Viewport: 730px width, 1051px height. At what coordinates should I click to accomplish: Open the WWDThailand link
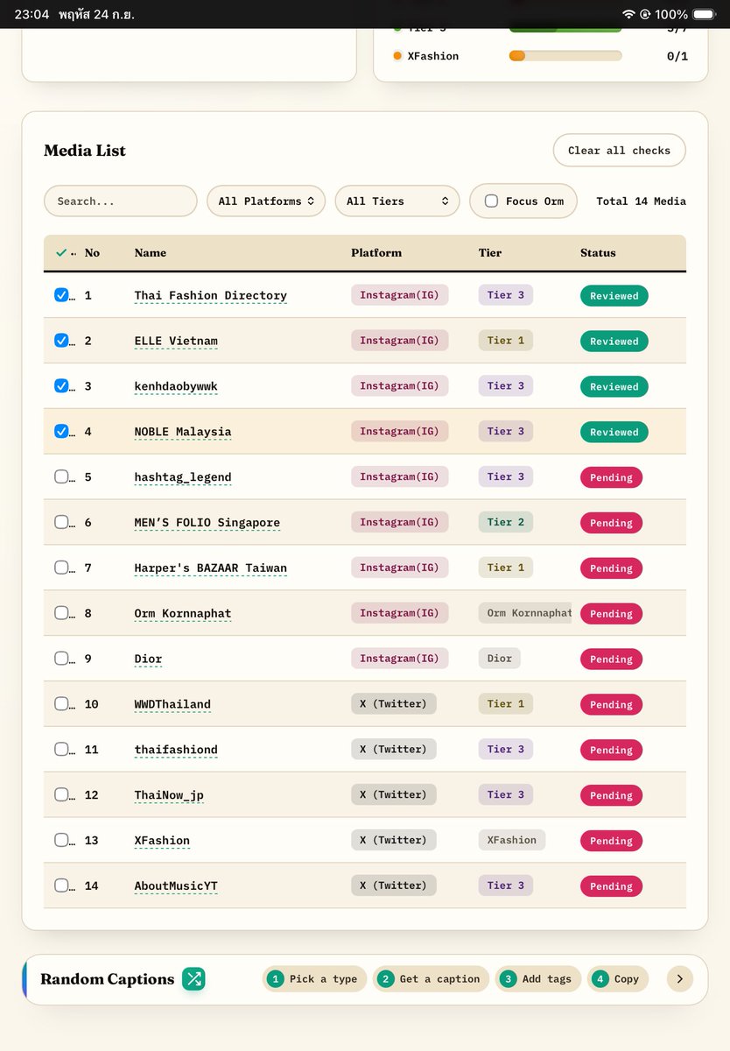pyautogui.click(x=172, y=705)
